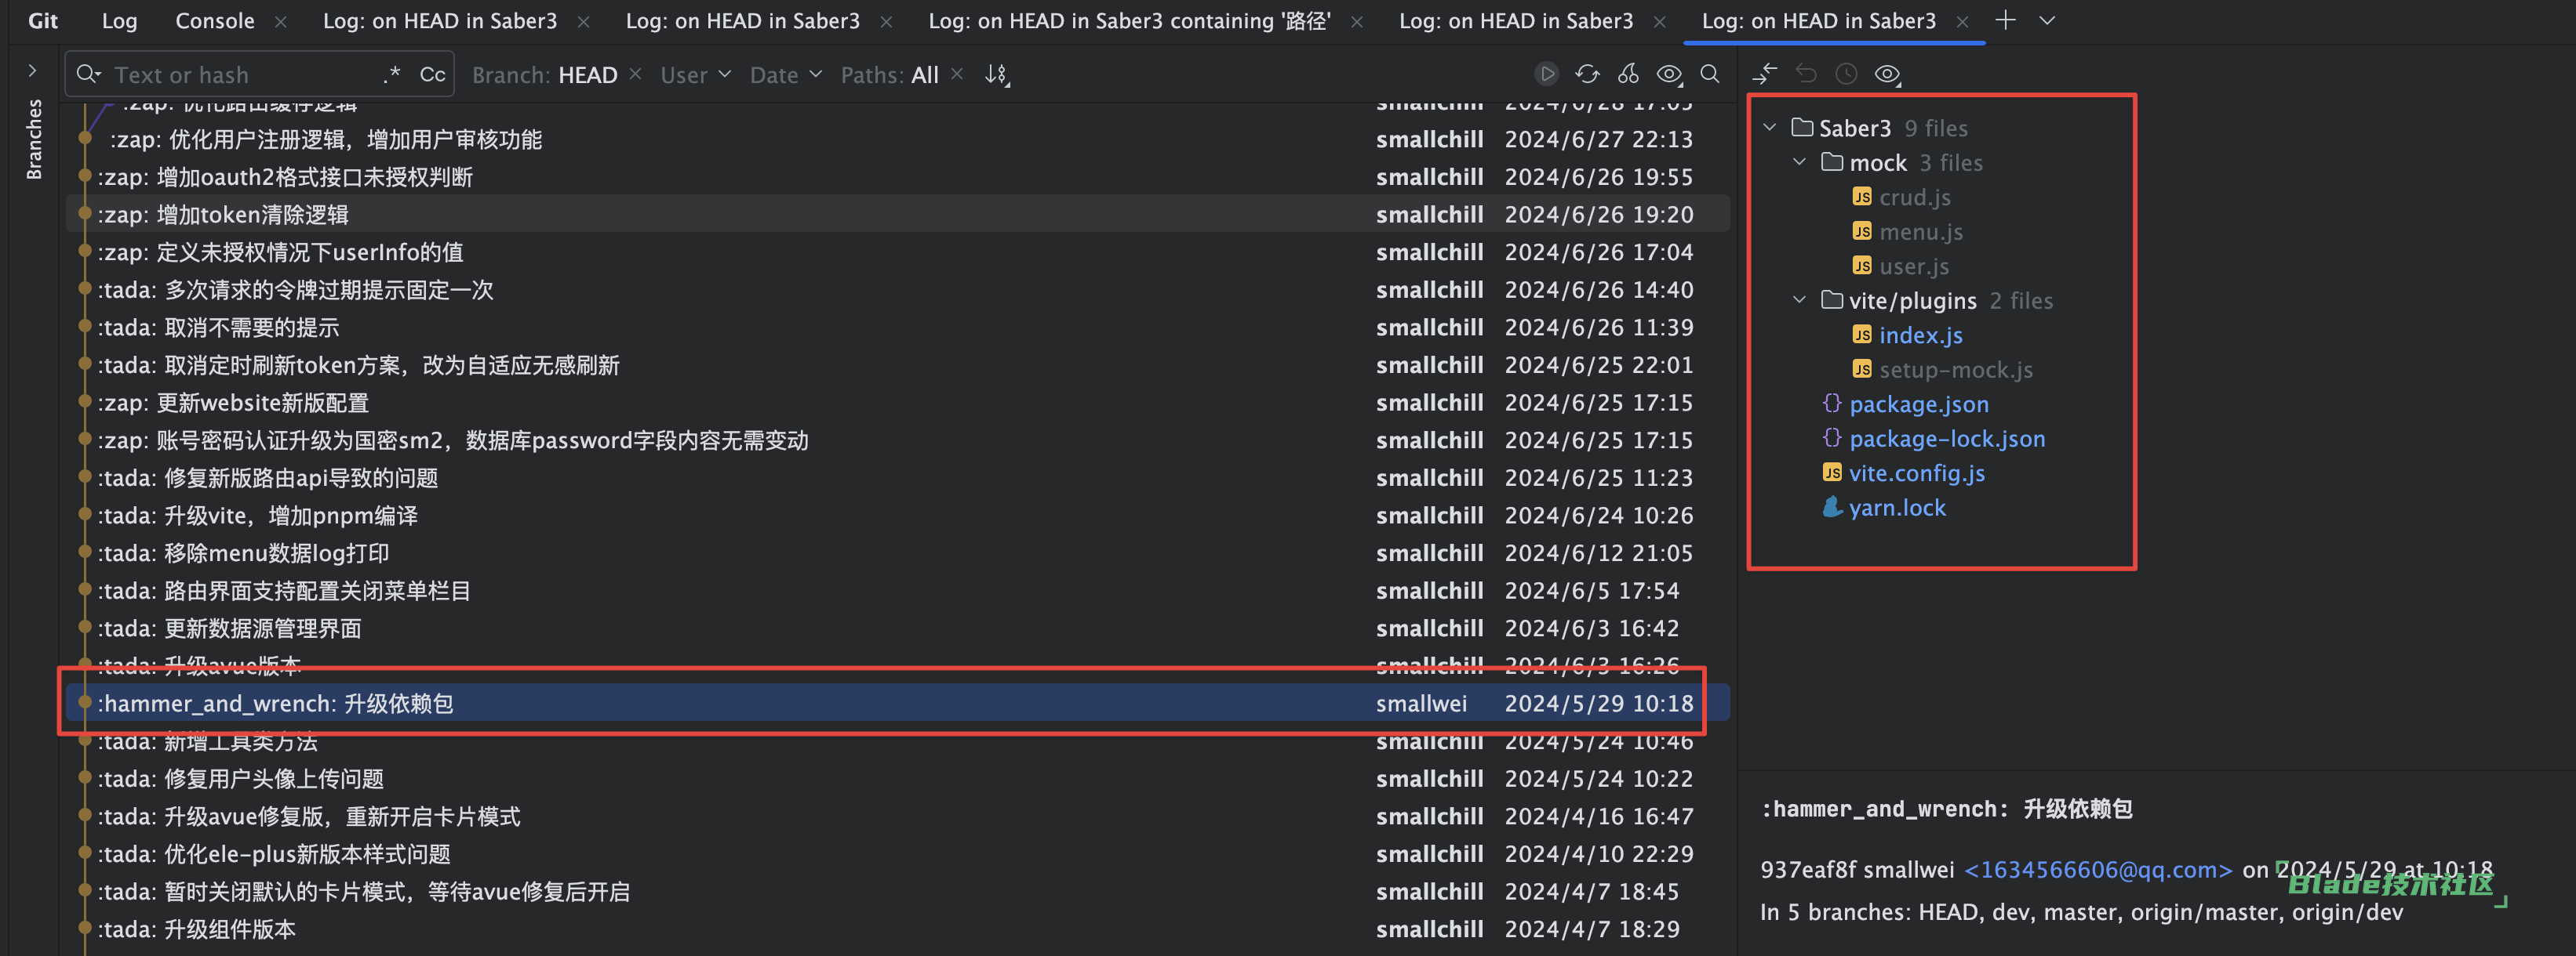Image resolution: width=2576 pixels, height=956 pixels.
Task: Select setup-mock.js file
Action: tap(1955, 370)
